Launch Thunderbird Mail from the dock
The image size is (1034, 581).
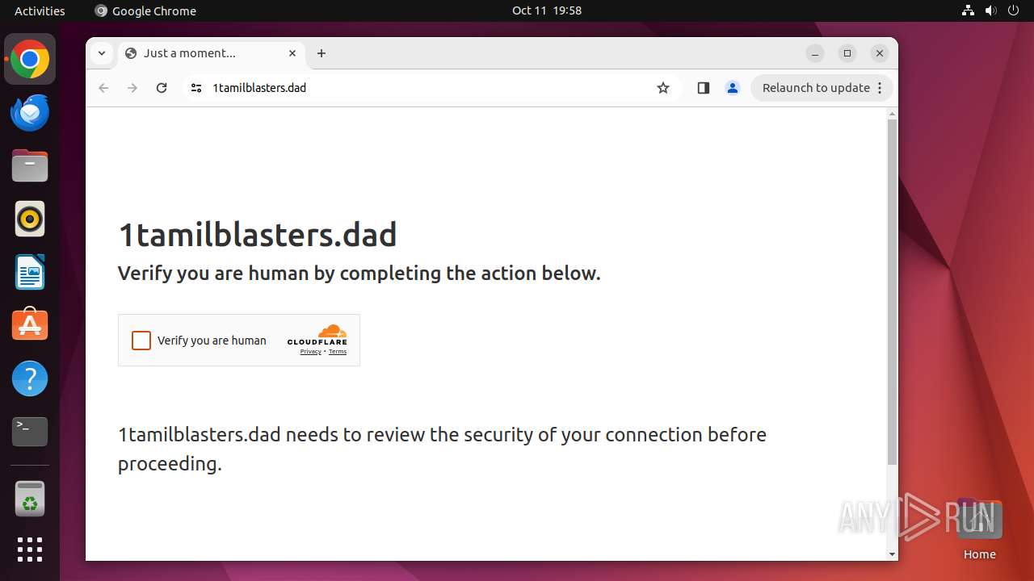point(30,112)
